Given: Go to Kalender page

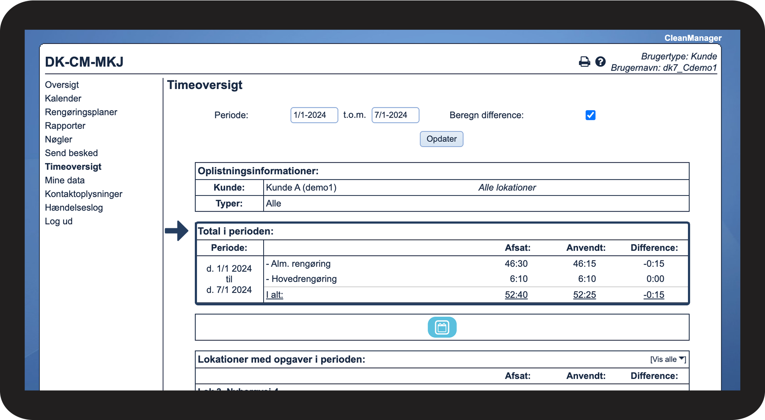Looking at the screenshot, I should coord(63,99).
